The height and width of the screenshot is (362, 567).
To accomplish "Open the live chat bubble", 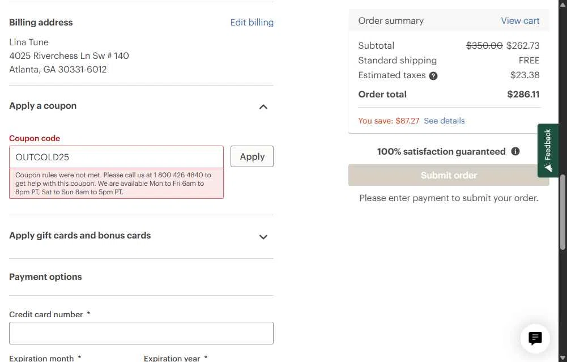I will point(535,338).
